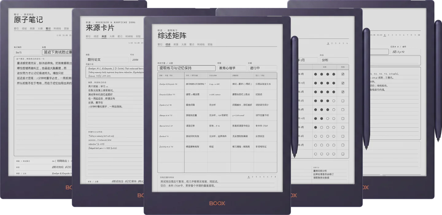Open the 31-40 page range on NB-3 page

pos(380,35)
